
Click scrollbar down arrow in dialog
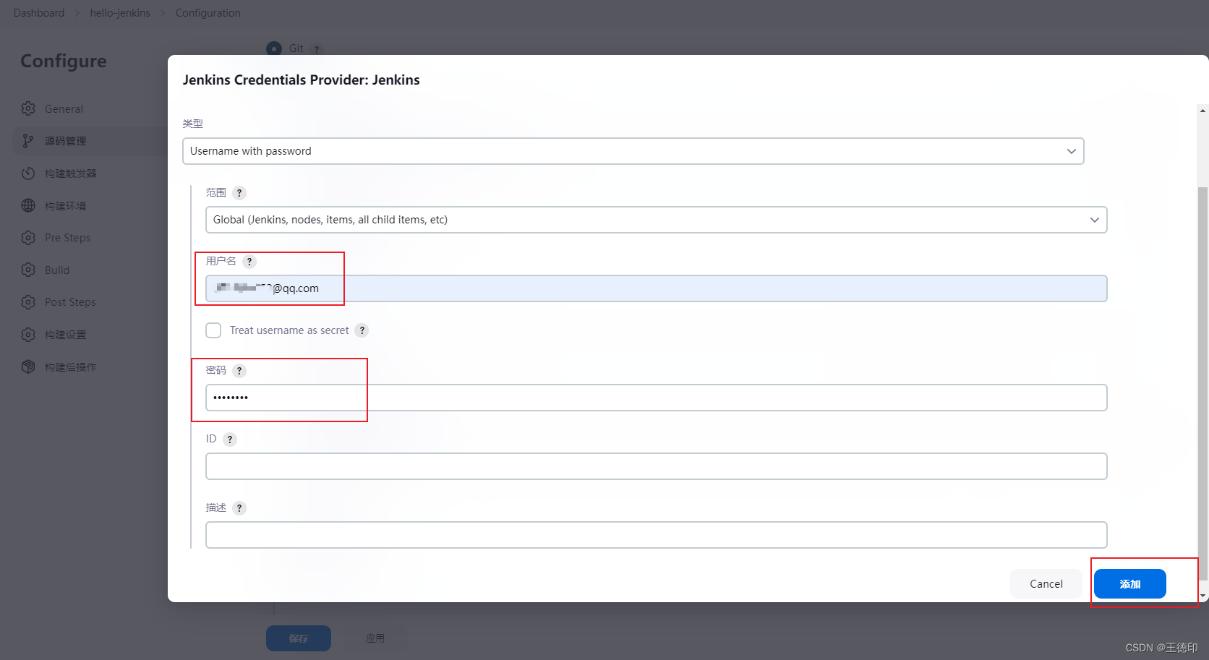(1203, 596)
